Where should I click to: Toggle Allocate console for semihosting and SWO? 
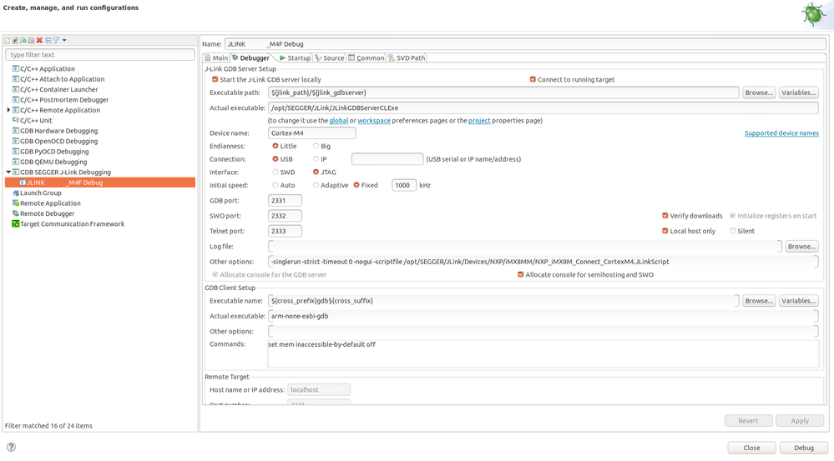(x=520, y=274)
